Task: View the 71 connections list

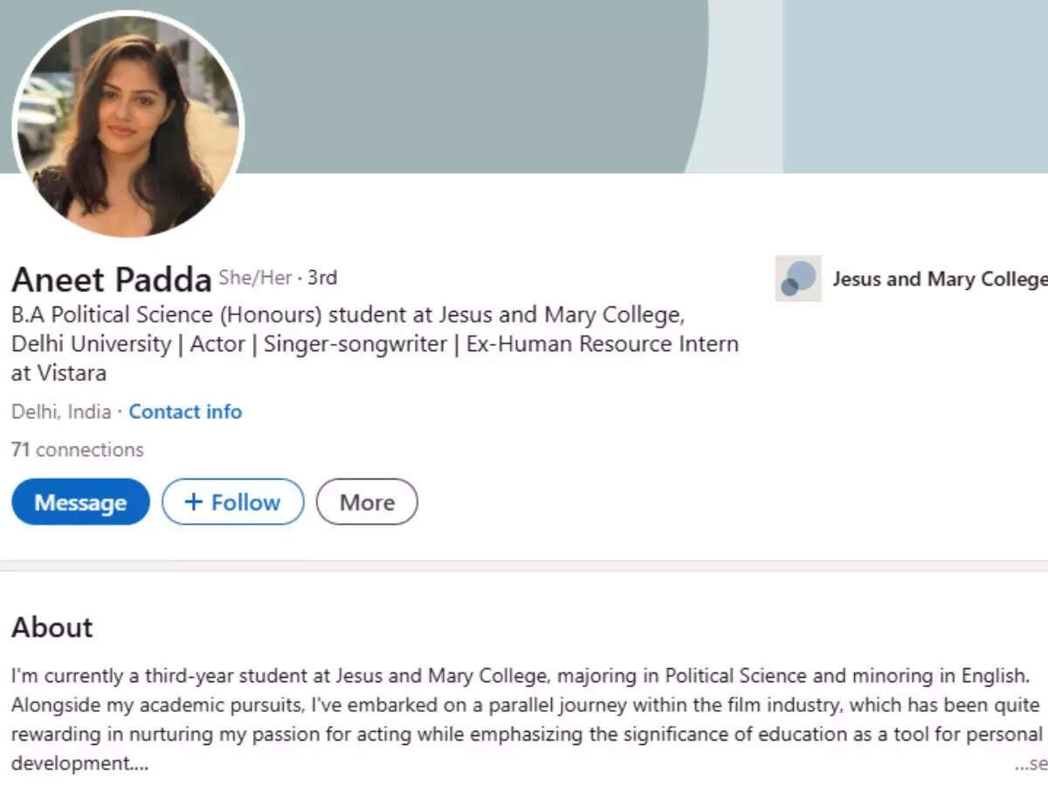Action: pyautogui.click(x=77, y=449)
